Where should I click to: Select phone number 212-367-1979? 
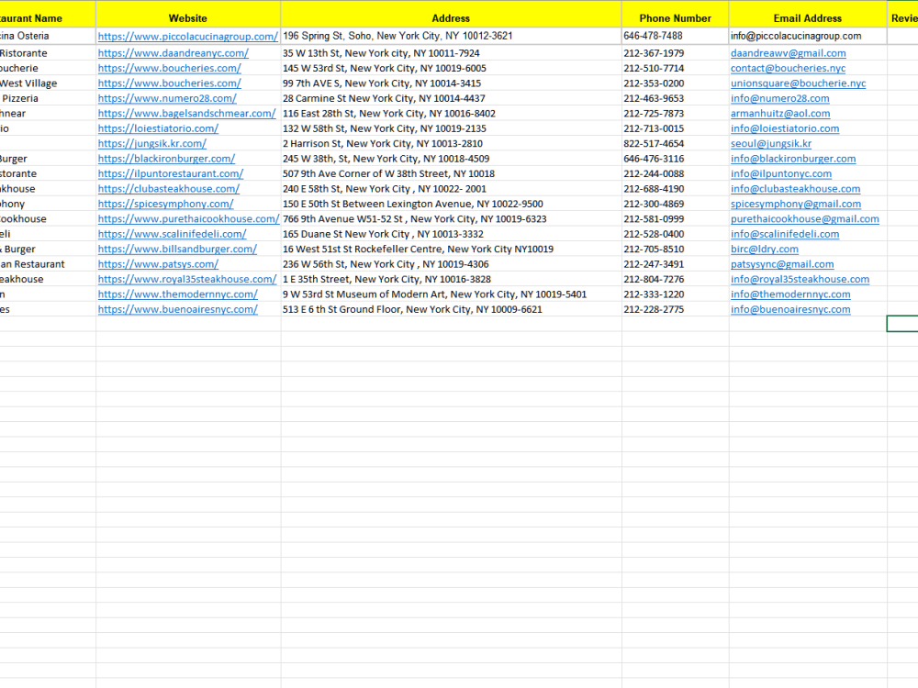(675, 53)
